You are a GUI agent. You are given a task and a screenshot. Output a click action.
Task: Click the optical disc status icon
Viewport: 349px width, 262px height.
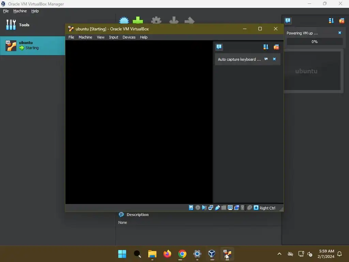(198, 208)
